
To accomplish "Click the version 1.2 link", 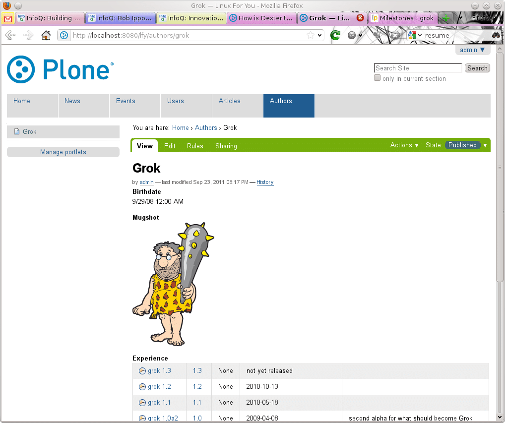I will 197,387.
